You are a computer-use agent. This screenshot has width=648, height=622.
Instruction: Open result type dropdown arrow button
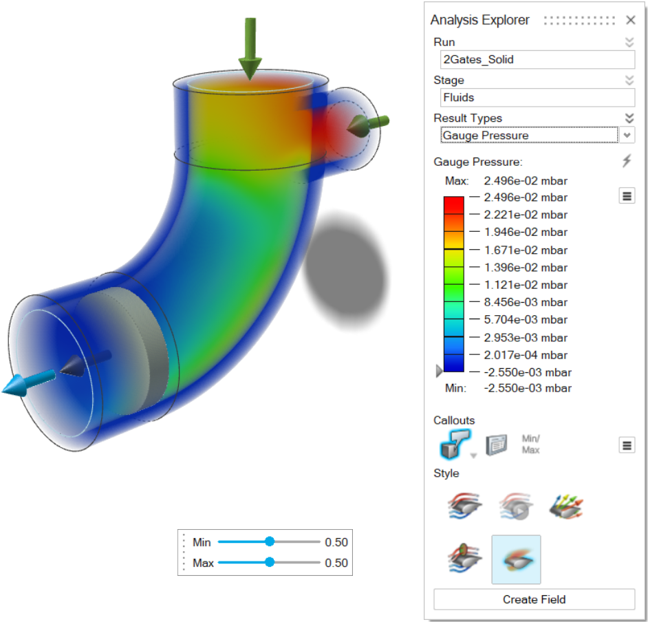(627, 135)
